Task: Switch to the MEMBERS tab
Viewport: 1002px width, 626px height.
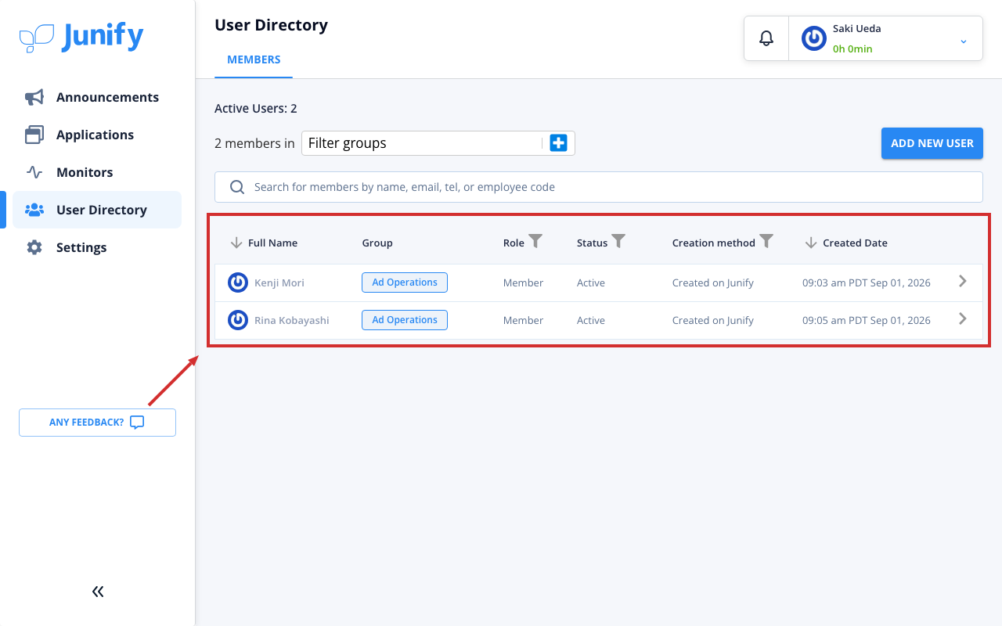Action: (x=254, y=59)
